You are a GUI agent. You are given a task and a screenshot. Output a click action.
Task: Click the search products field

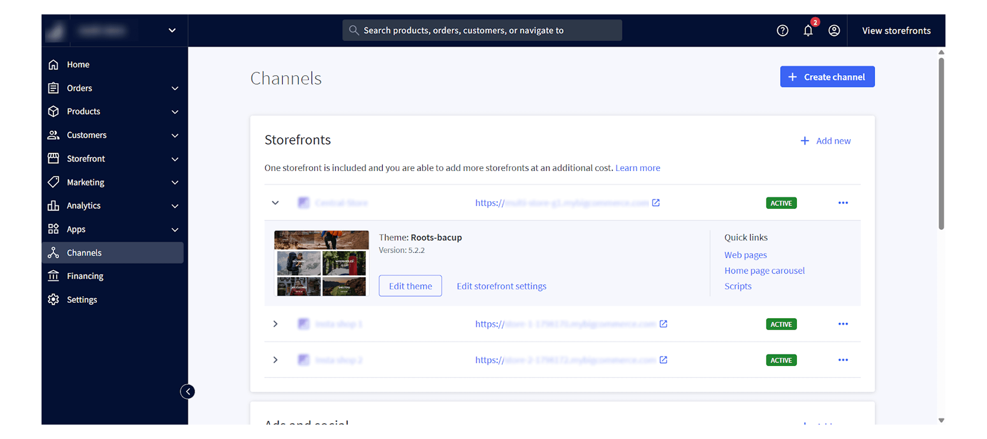coord(482,30)
